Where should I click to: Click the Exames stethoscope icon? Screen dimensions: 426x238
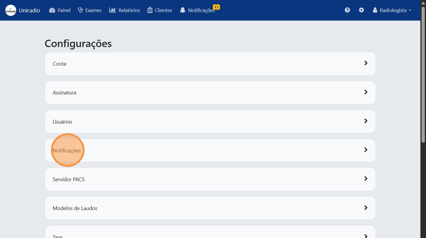click(x=80, y=10)
